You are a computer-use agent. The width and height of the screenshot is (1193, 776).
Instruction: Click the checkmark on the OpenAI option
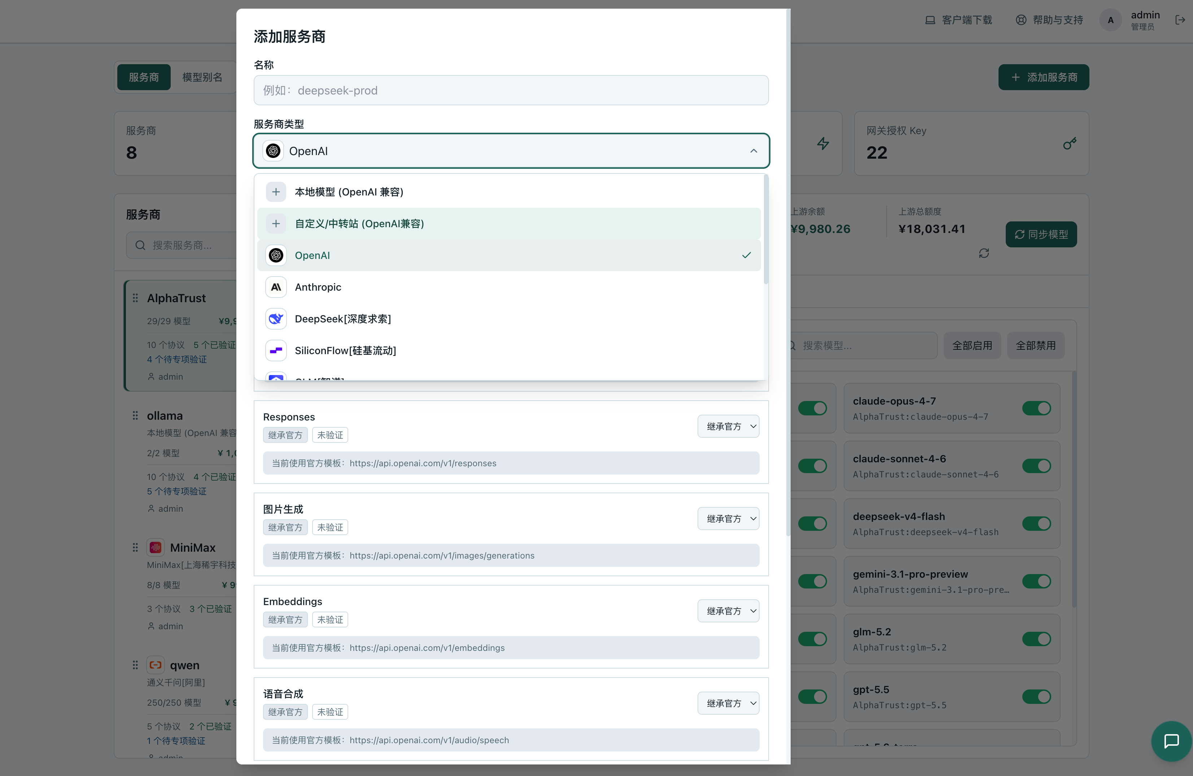(x=746, y=256)
